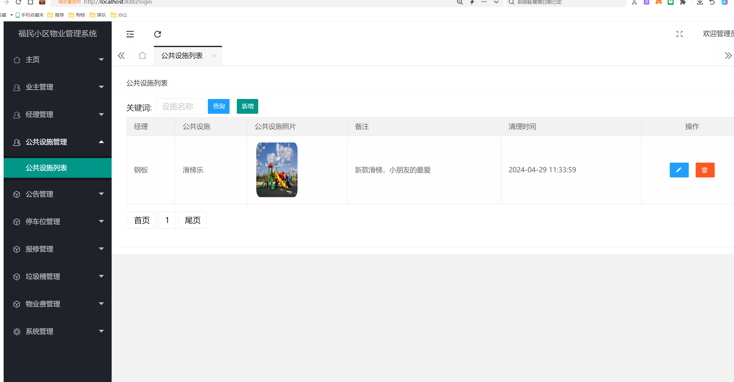The image size is (734, 382).
Task: Open the edit pencil icon for 滑梯乐
Action: (679, 170)
